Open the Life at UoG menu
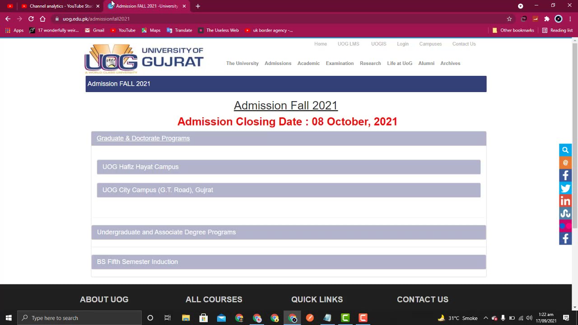Viewport: 578px width, 325px height. 400,63
